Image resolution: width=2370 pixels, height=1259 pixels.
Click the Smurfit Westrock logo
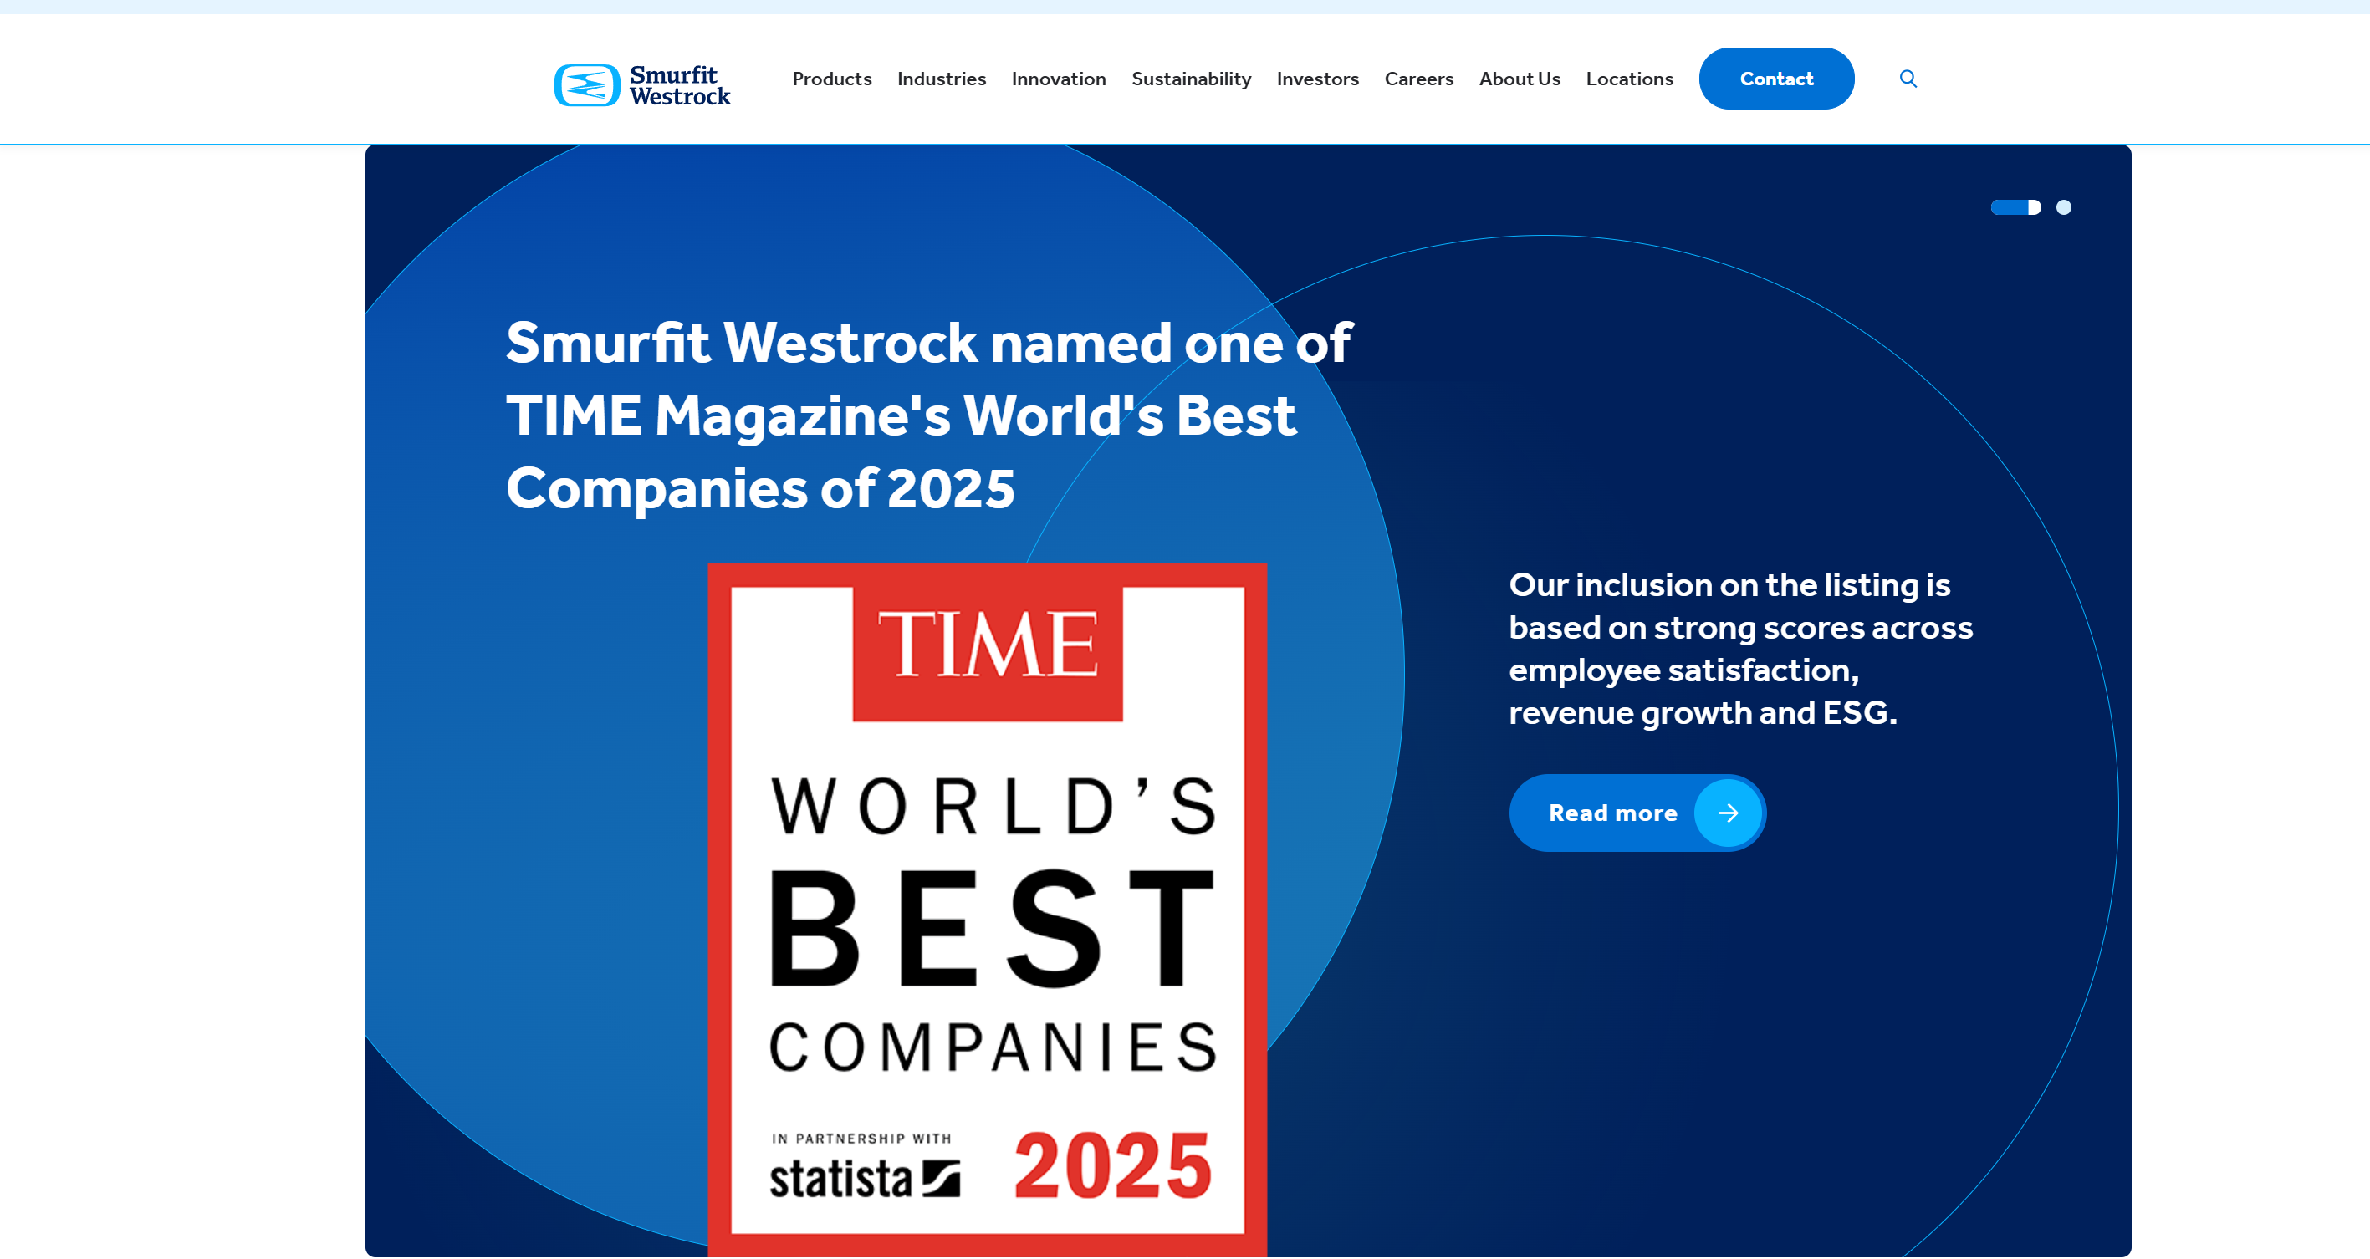[x=642, y=84]
